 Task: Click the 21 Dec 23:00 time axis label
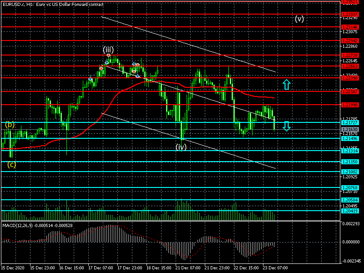(217, 268)
